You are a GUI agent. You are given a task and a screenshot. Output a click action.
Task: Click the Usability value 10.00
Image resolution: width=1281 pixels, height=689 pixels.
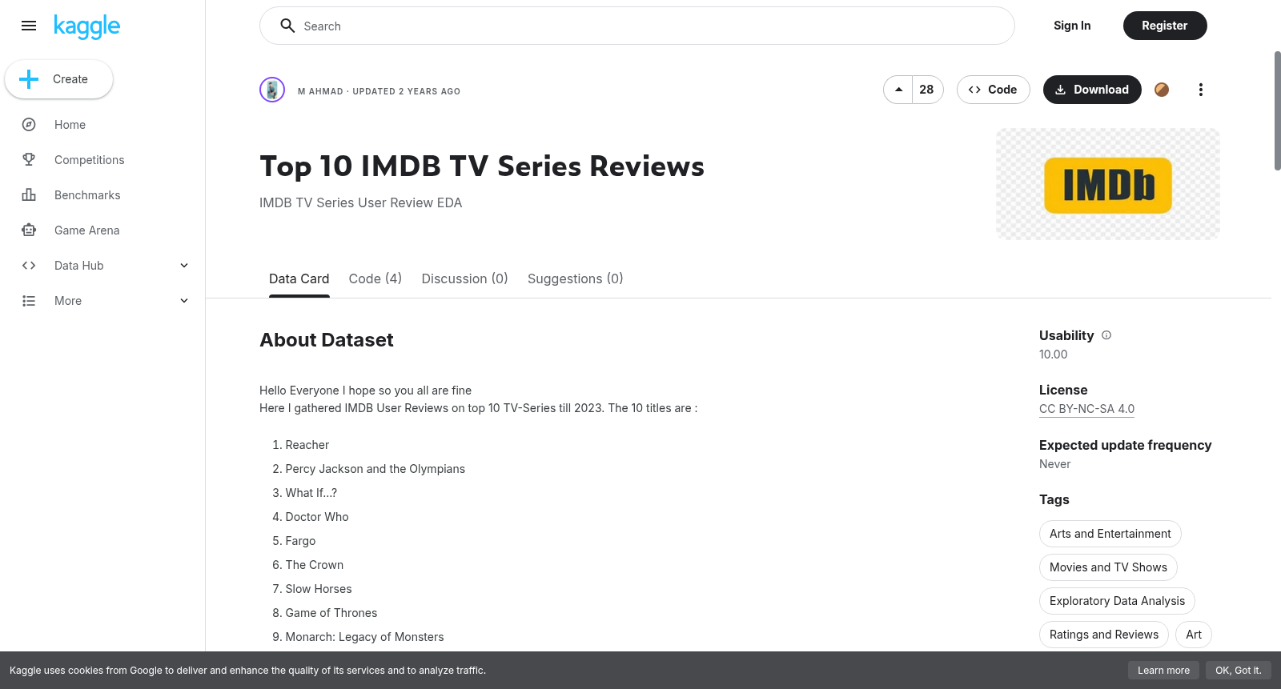(1054, 355)
